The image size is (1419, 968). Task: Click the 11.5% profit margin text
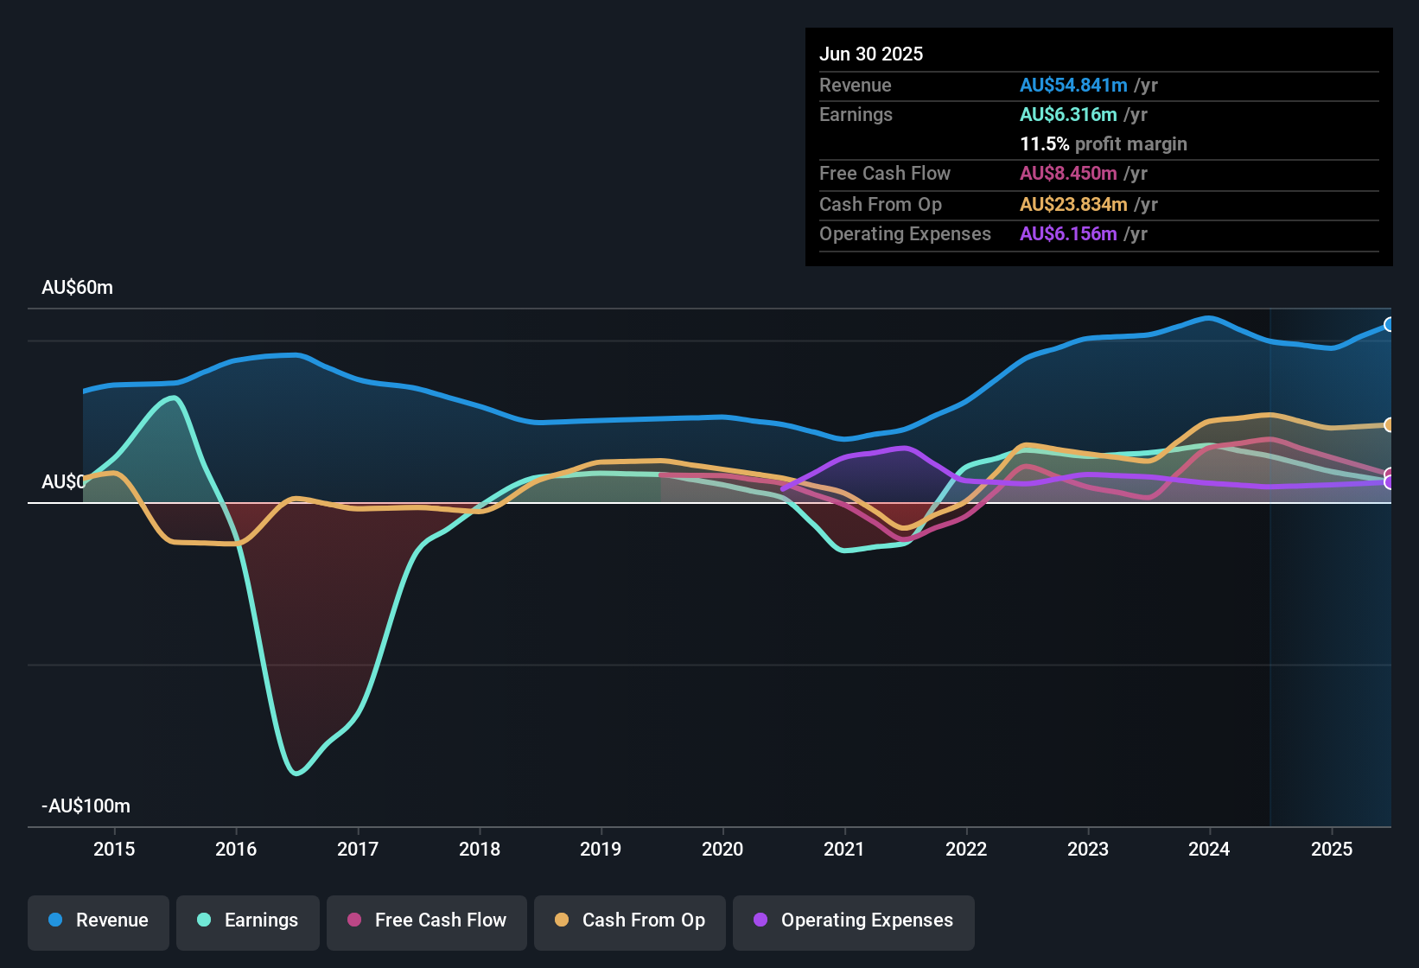coord(1104,143)
